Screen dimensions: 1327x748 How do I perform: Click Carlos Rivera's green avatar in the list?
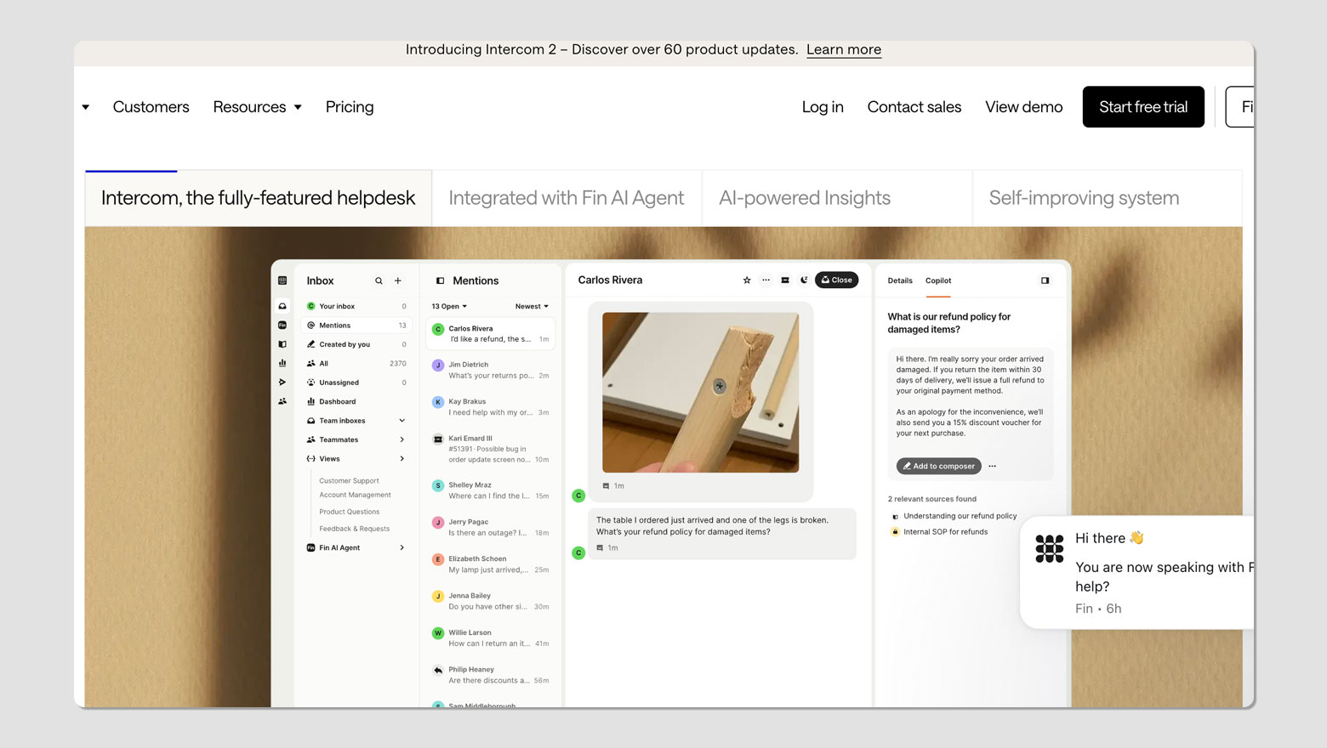tap(438, 330)
